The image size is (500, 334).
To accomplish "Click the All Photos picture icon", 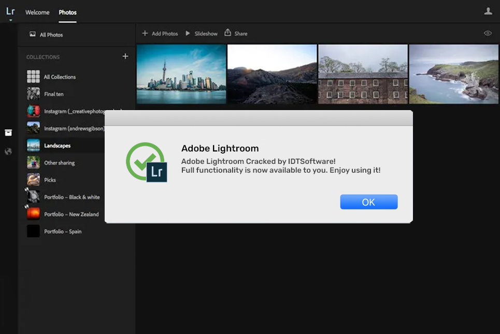I will click(x=33, y=34).
